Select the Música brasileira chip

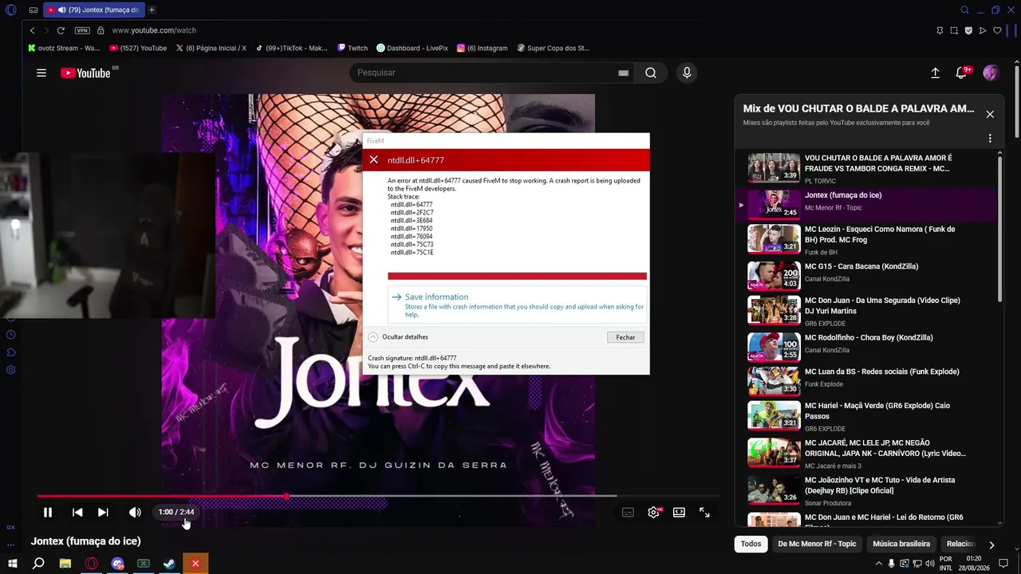click(901, 544)
